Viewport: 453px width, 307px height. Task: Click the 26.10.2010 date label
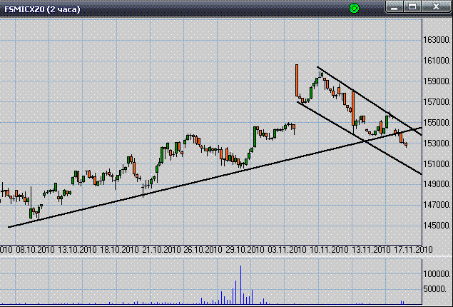[x=203, y=250]
